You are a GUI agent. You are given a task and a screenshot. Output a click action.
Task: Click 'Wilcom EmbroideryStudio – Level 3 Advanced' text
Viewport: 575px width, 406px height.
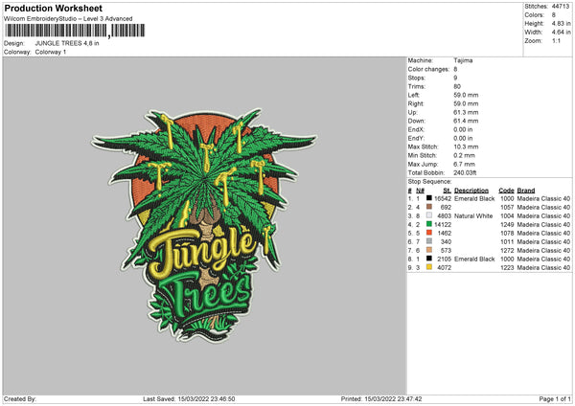click(68, 19)
